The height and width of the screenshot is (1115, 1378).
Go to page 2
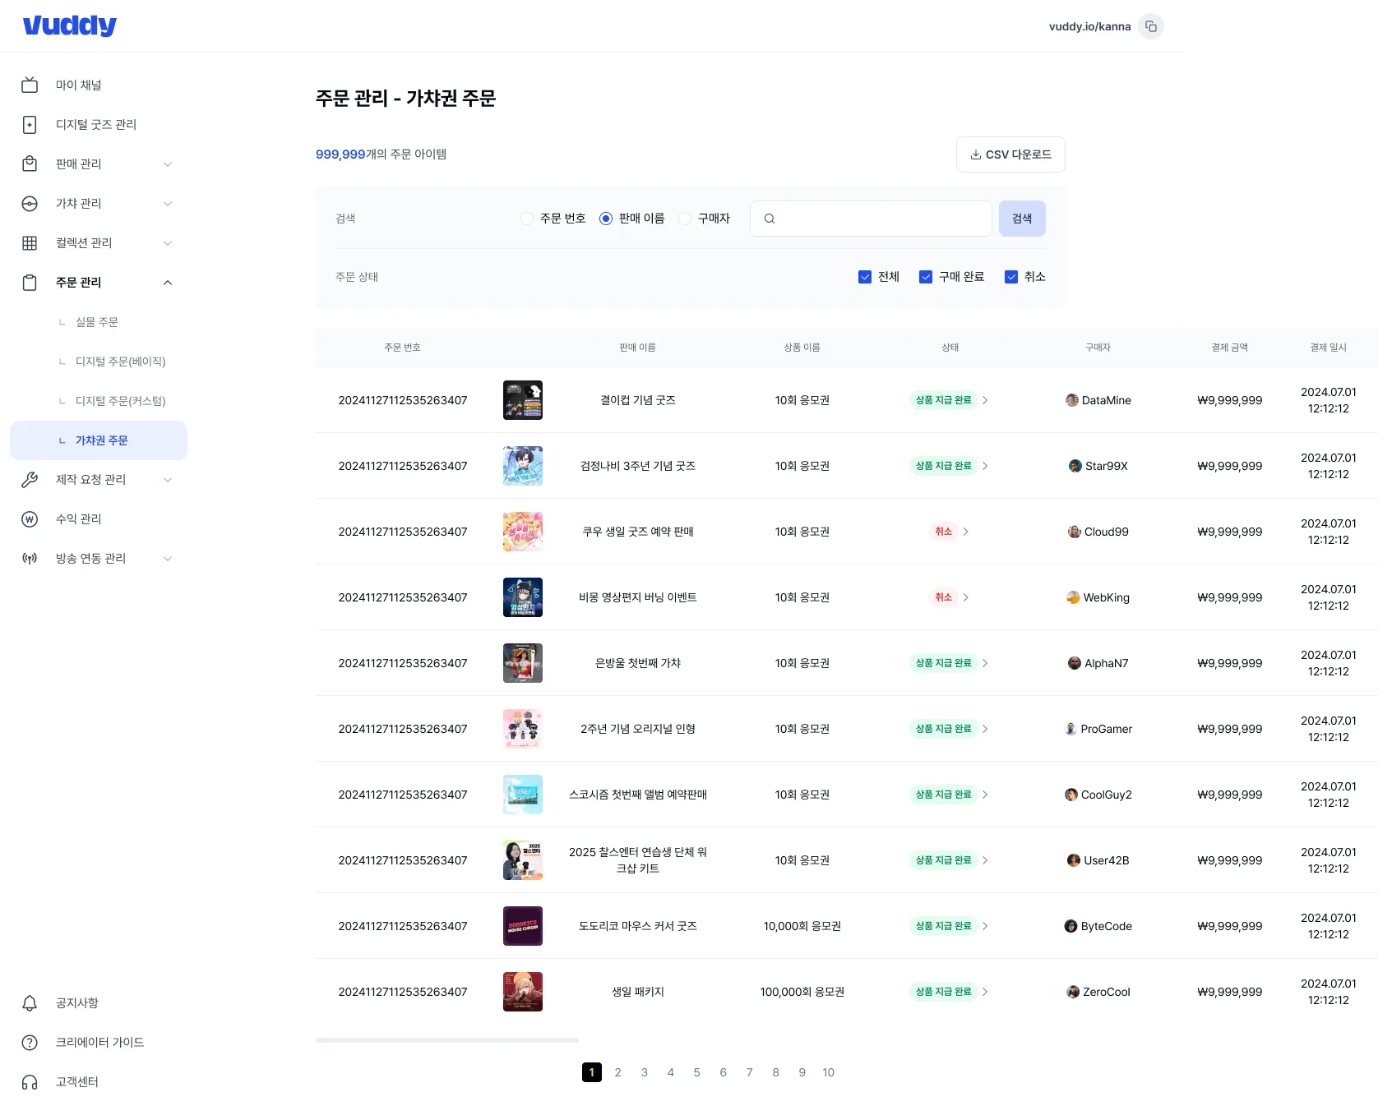(618, 1072)
